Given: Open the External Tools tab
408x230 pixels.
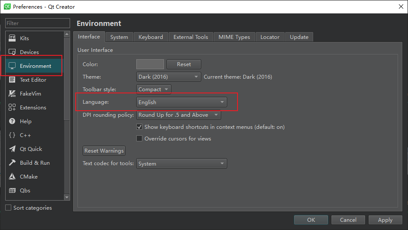Looking at the screenshot, I should pyautogui.click(x=191, y=37).
